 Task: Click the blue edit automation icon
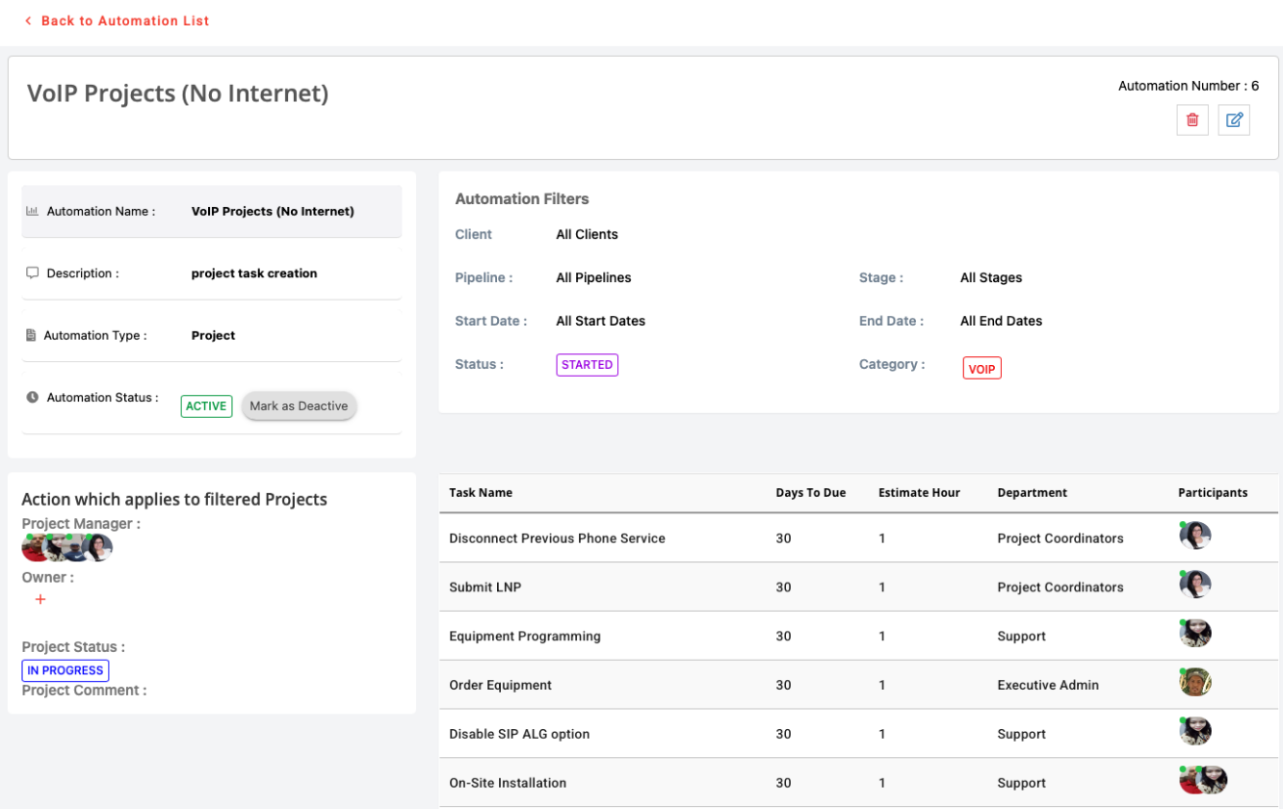click(x=1234, y=120)
